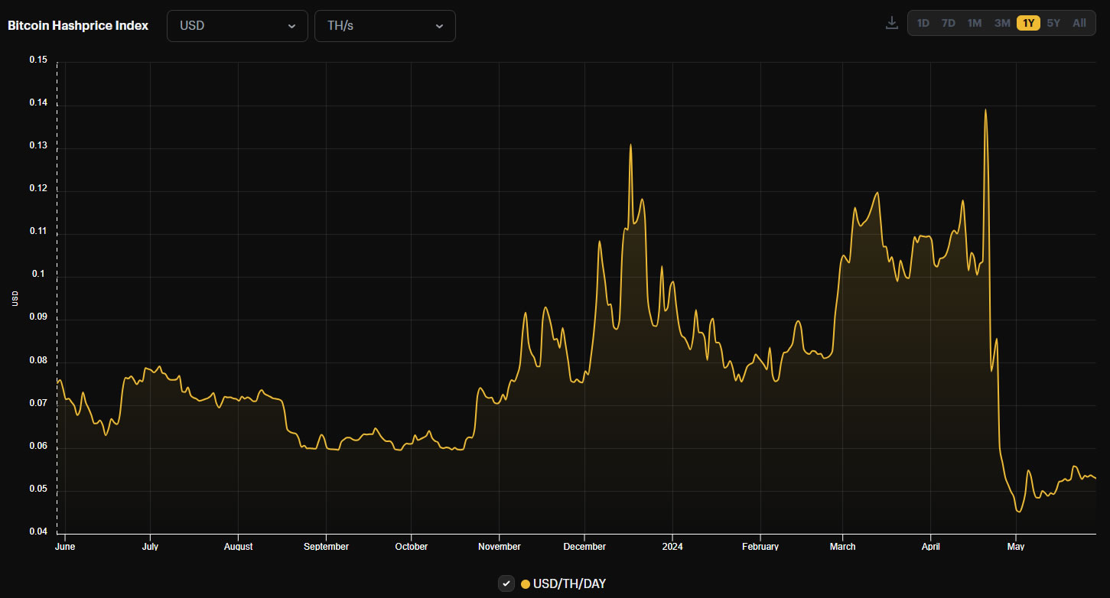Click the download chart data icon
Image resolution: width=1110 pixels, height=598 pixels.
pos(891,23)
